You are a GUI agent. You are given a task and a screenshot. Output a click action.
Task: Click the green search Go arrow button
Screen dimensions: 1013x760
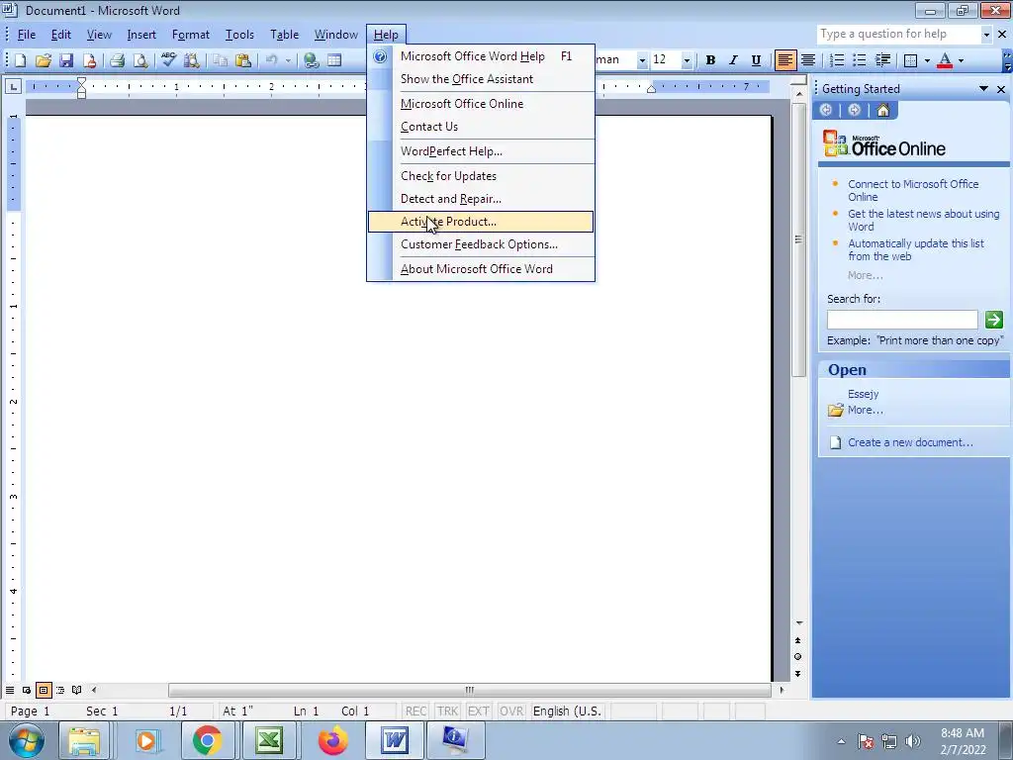coord(993,320)
